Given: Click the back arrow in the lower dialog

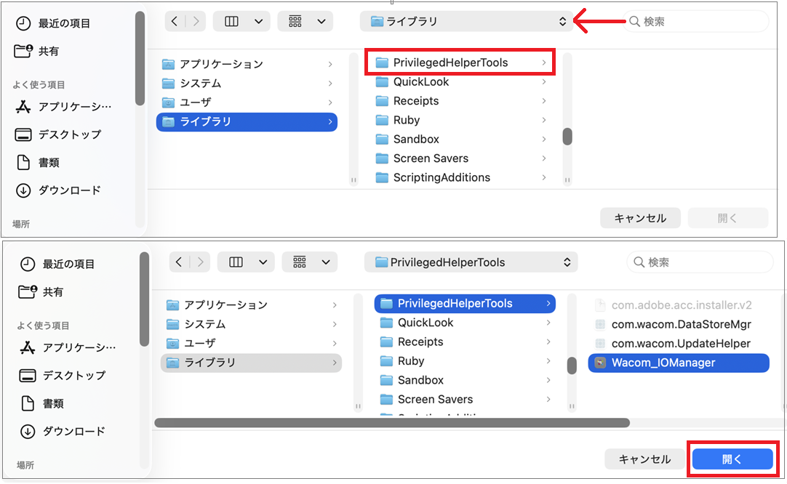Looking at the screenshot, I should click(x=179, y=262).
